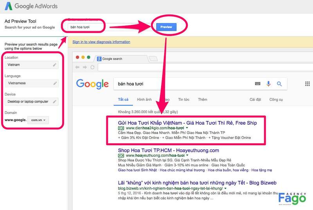
Task: Open the on-screen keyboard icon in search box
Action: (258, 84)
